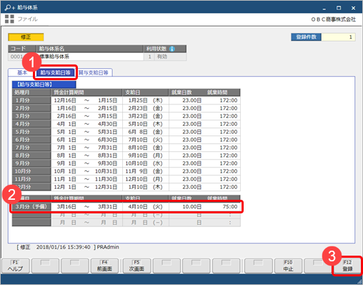Select the 7月分 row header
The image size is (363, 285).
click(x=31, y=148)
